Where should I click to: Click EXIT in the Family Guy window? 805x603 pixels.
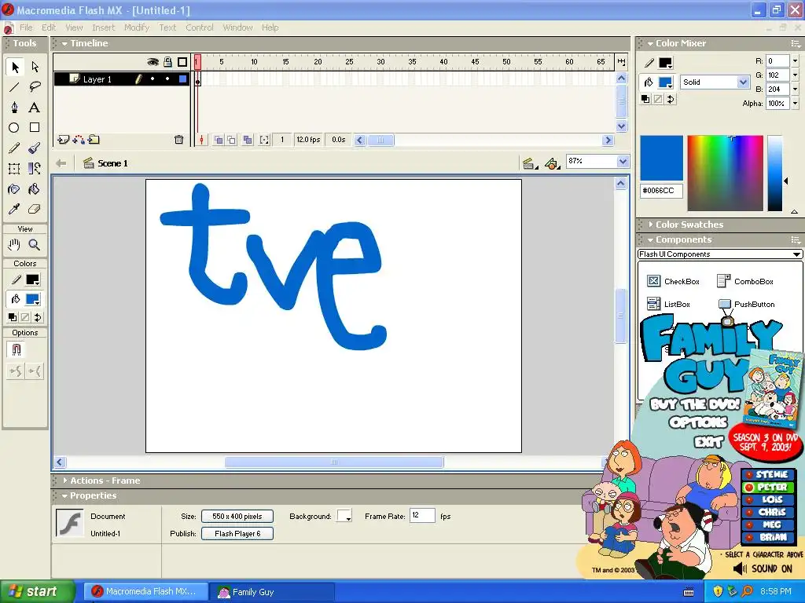[x=709, y=441]
